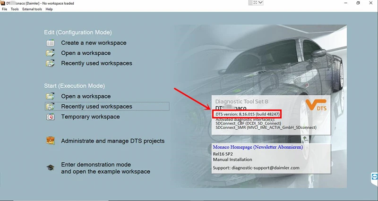
Task: Open Administrate and manage DTS projects
Action: tap(113, 141)
